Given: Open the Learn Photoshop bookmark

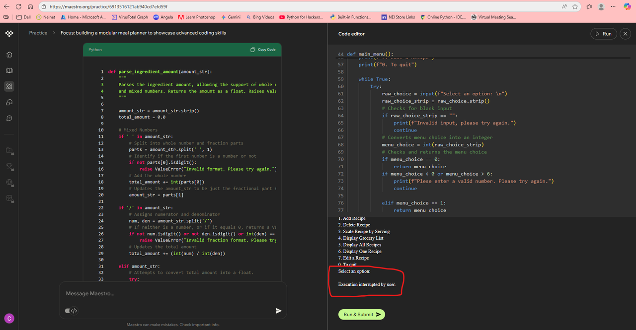Looking at the screenshot, I should point(197,17).
